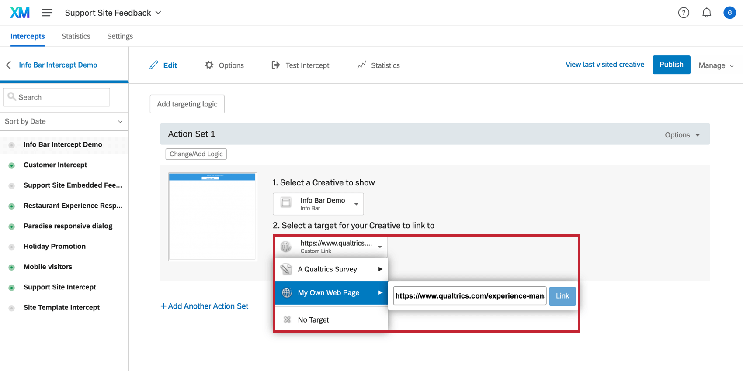
Task: Click the status dot beside Customer Intercept
Action: click(12, 165)
